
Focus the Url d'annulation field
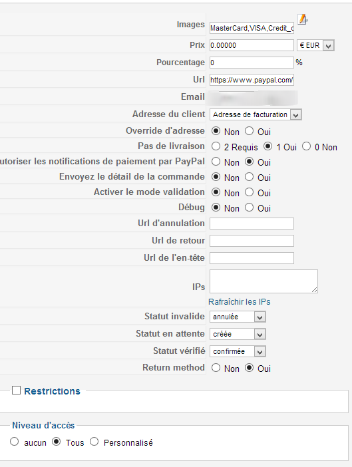click(252, 224)
